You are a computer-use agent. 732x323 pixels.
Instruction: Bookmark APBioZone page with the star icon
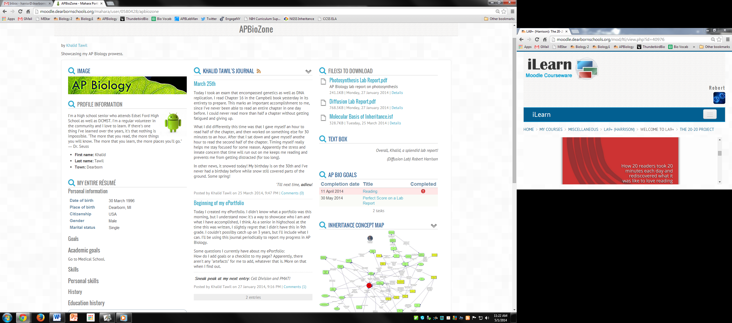[x=504, y=11]
